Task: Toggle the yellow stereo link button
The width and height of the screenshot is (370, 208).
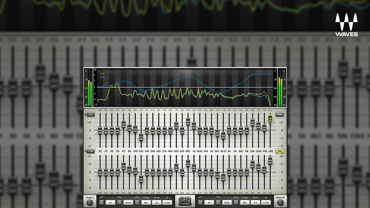Action: pyautogui.click(x=280, y=151)
